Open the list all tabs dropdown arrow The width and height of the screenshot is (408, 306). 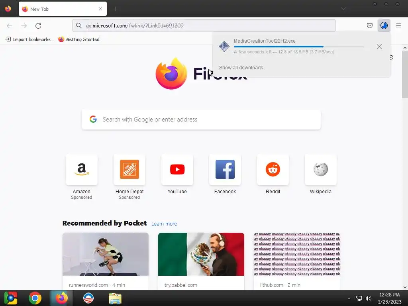tap(343, 9)
